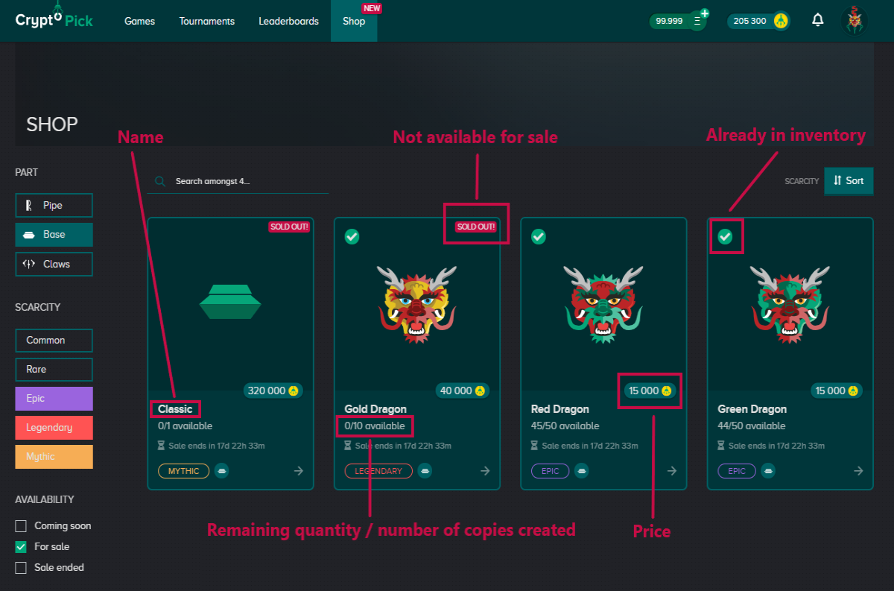Filter by Pipe part

(54, 205)
